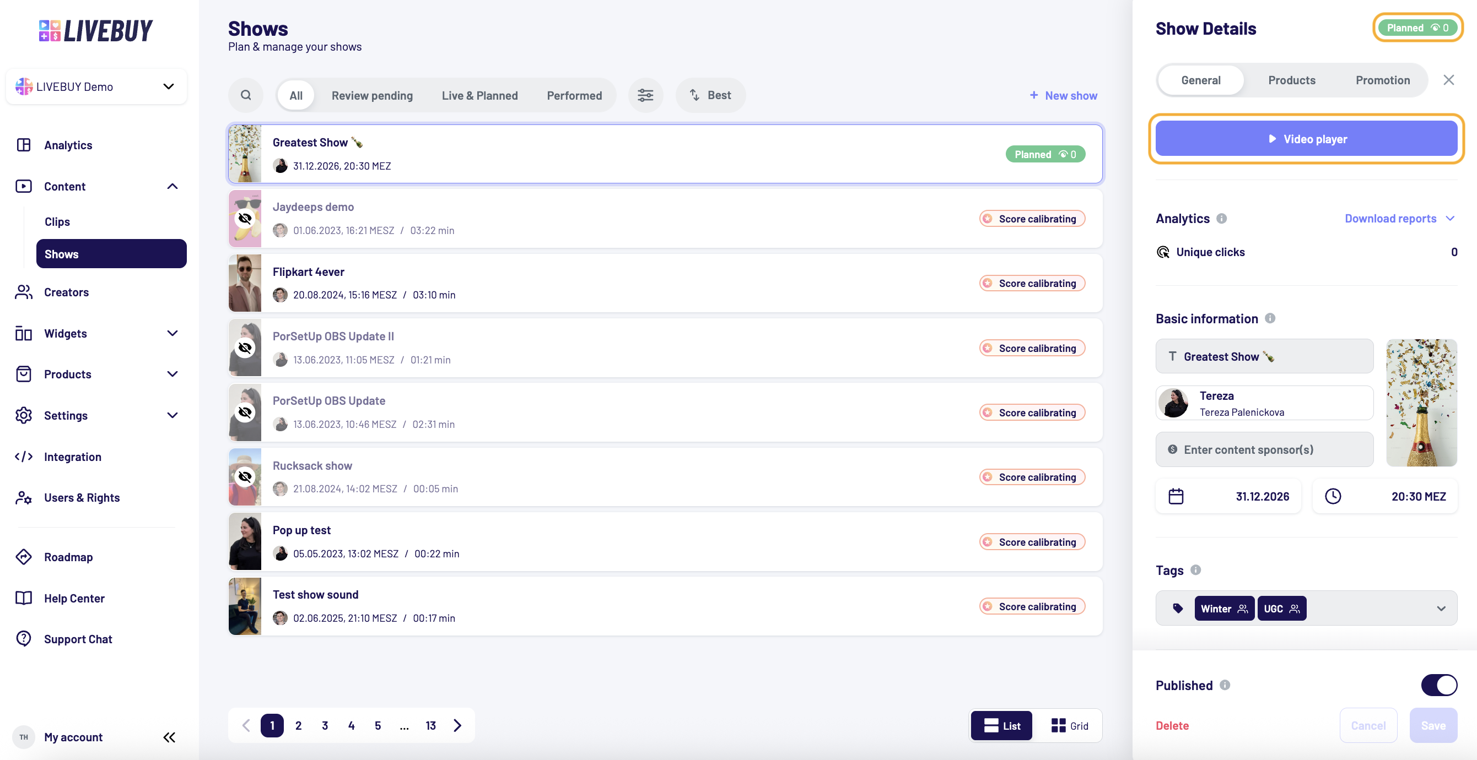Screen dimensions: 1477x760
Task: Collapse the sidebar with double-chevron icon
Action: pos(169,737)
